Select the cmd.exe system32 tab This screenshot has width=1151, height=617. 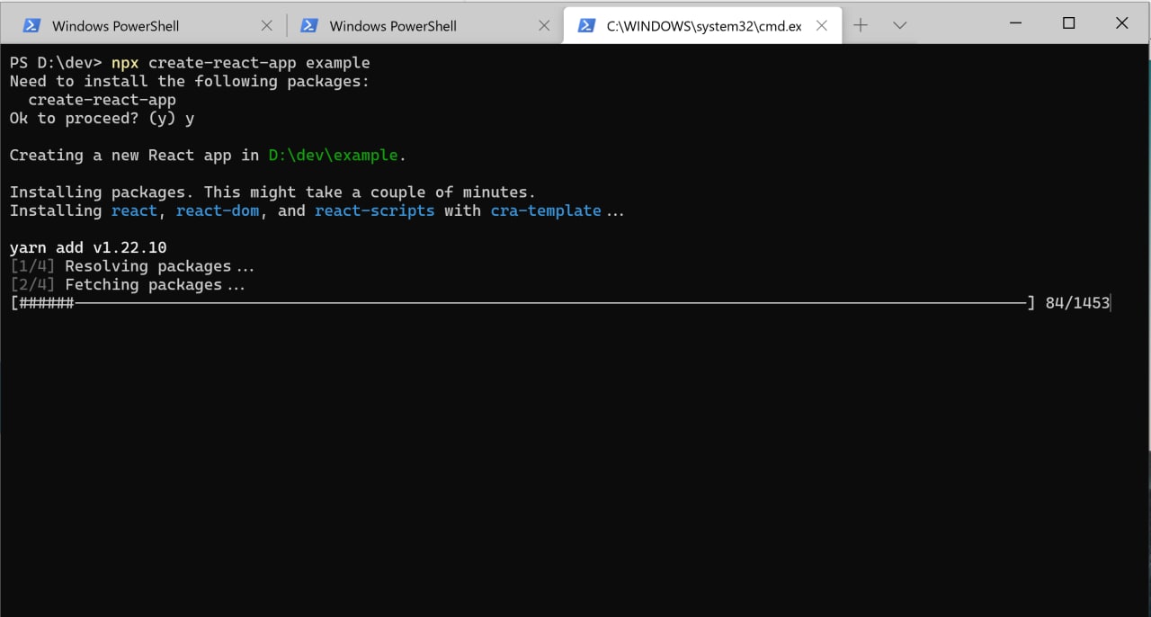(702, 25)
